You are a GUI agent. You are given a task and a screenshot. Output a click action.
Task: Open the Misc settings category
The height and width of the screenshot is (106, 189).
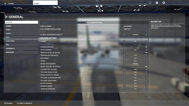pos(22,45)
